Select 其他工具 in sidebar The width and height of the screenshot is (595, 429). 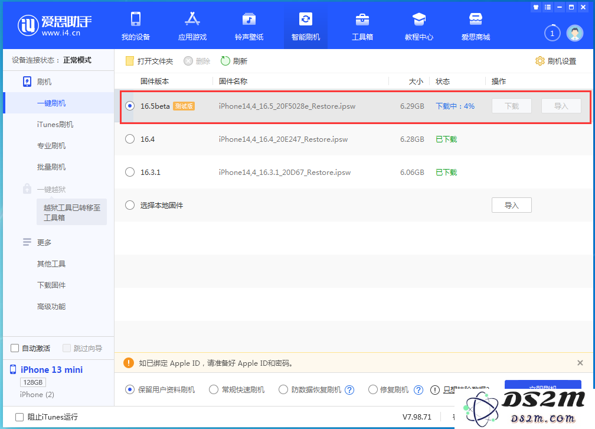click(51, 264)
